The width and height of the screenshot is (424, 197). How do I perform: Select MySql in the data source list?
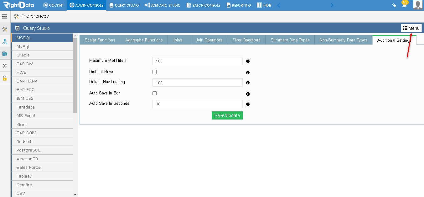coord(42,46)
